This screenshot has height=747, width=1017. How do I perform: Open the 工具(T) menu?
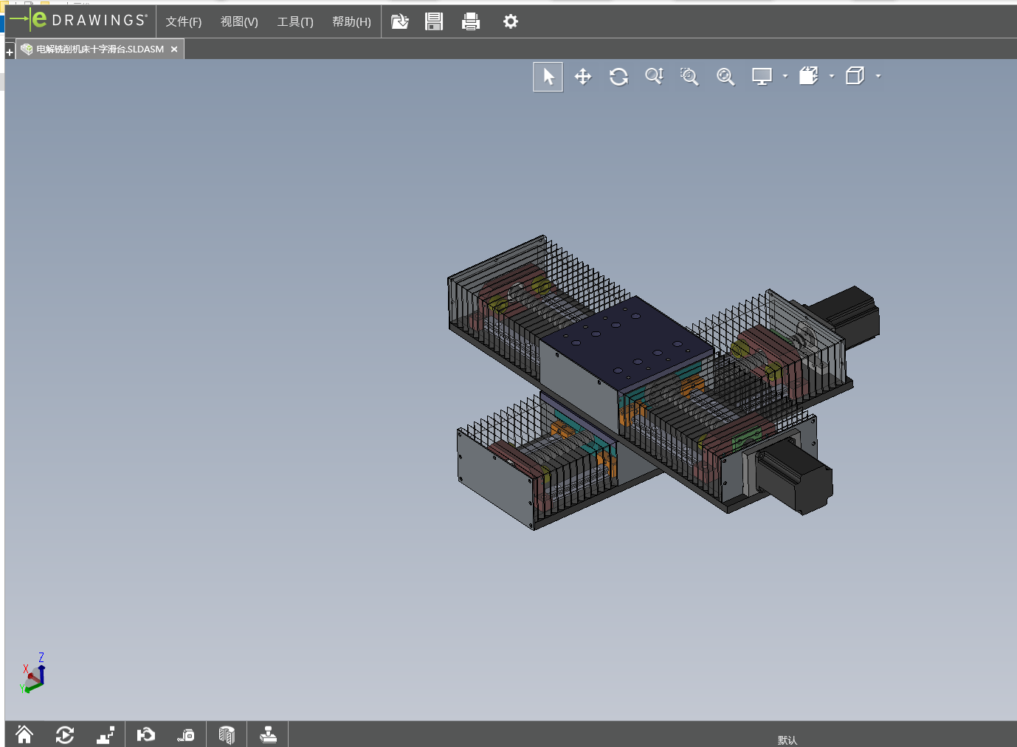click(x=295, y=22)
